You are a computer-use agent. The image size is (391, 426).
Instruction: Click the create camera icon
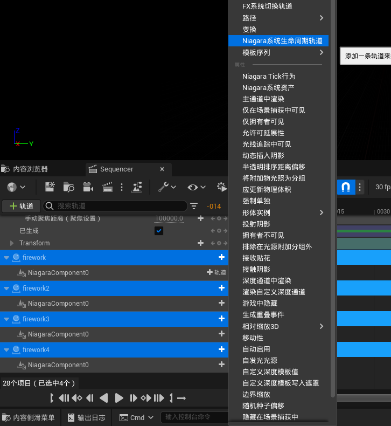(x=88, y=187)
